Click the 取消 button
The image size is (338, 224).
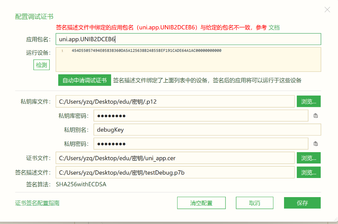click(255, 203)
